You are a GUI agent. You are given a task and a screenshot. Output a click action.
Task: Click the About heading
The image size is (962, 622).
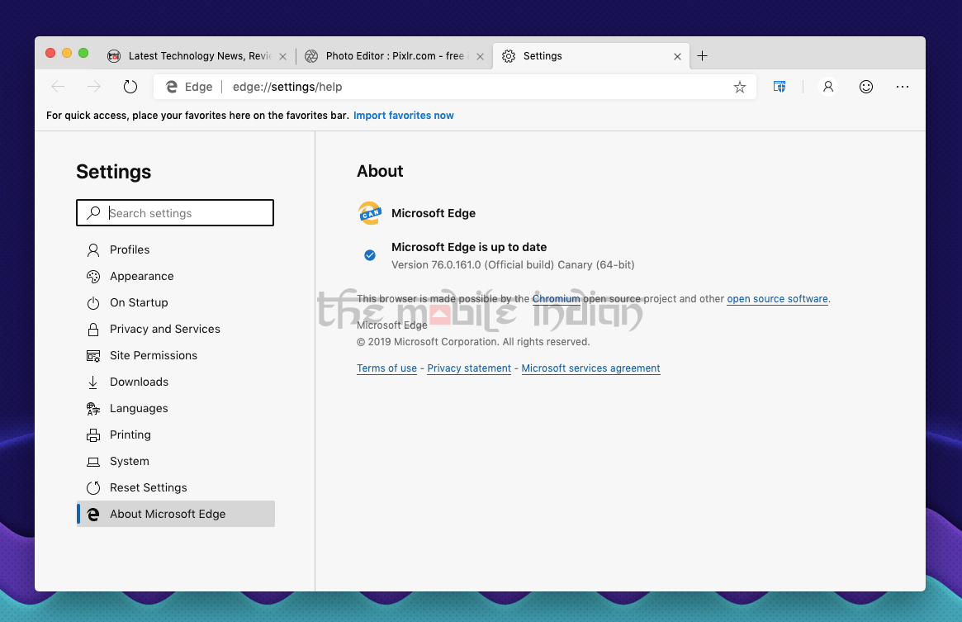381,171
